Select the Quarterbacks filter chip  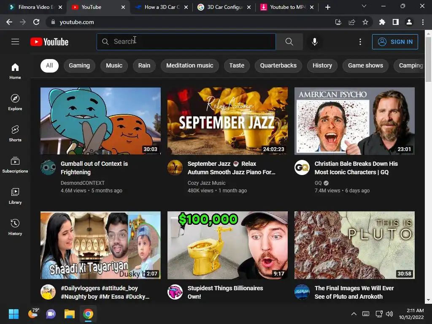[278, 65]
